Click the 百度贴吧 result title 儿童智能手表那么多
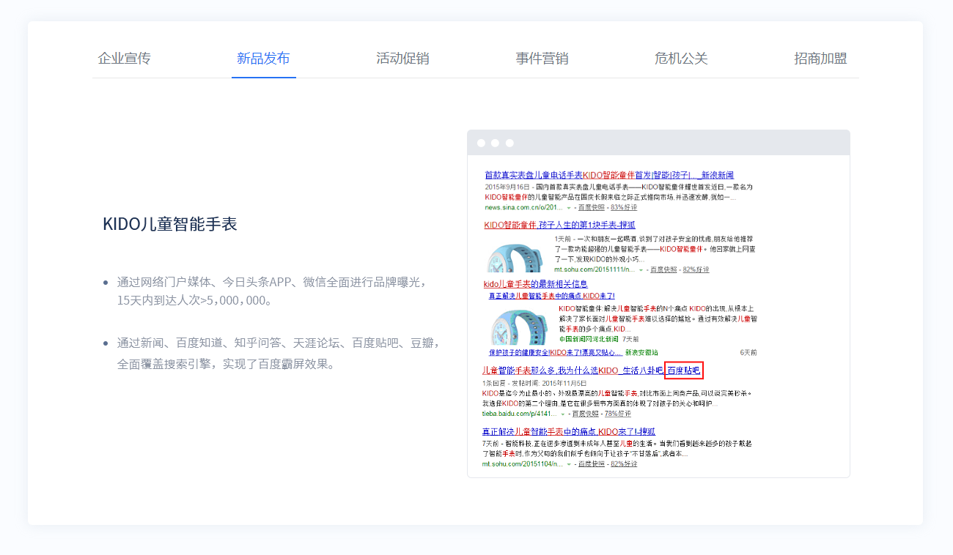 pyautogui.click(x=592, y=371)
